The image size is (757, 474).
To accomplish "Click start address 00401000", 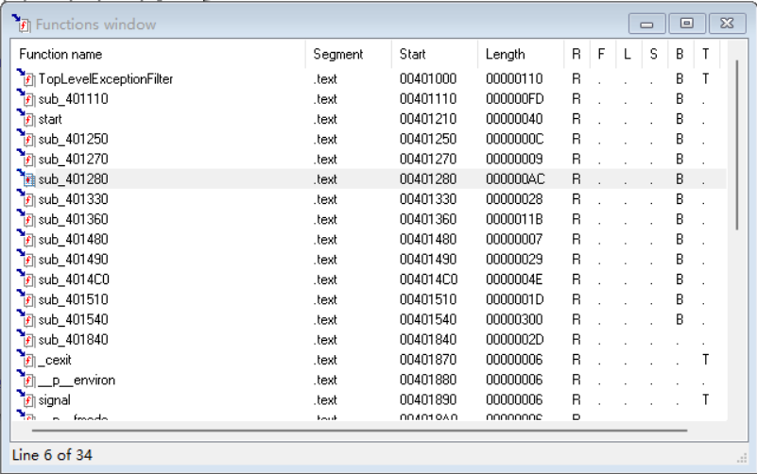I will tap(428, 78).
